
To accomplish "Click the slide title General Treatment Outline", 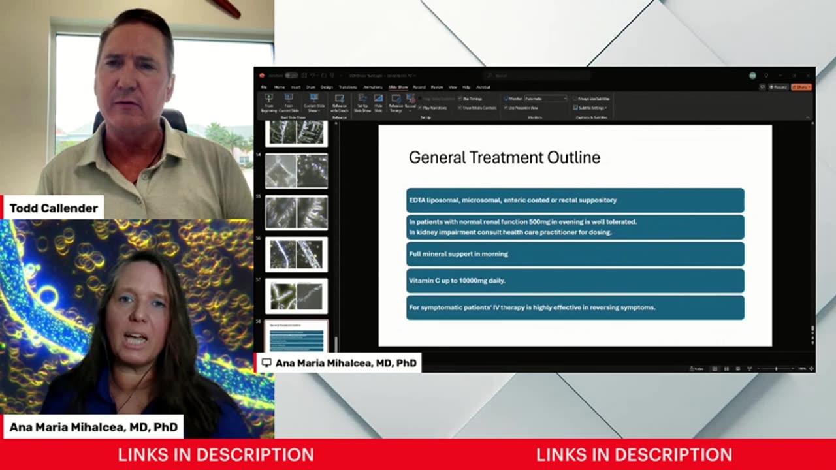I will click(x=504, y=157).
